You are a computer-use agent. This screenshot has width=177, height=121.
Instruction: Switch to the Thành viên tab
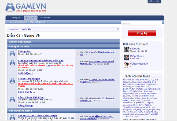click(45, 18)
